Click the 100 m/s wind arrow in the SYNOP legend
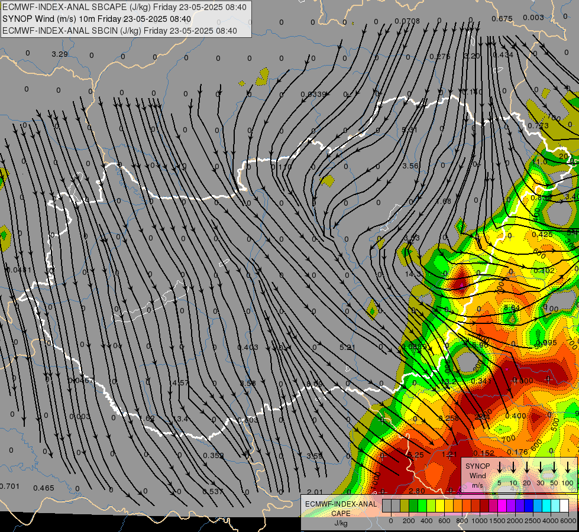The image size is (579, 532). coord(568,466)
